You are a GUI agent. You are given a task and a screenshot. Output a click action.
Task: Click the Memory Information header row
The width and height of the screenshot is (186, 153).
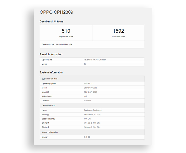(x=92, y=132)
